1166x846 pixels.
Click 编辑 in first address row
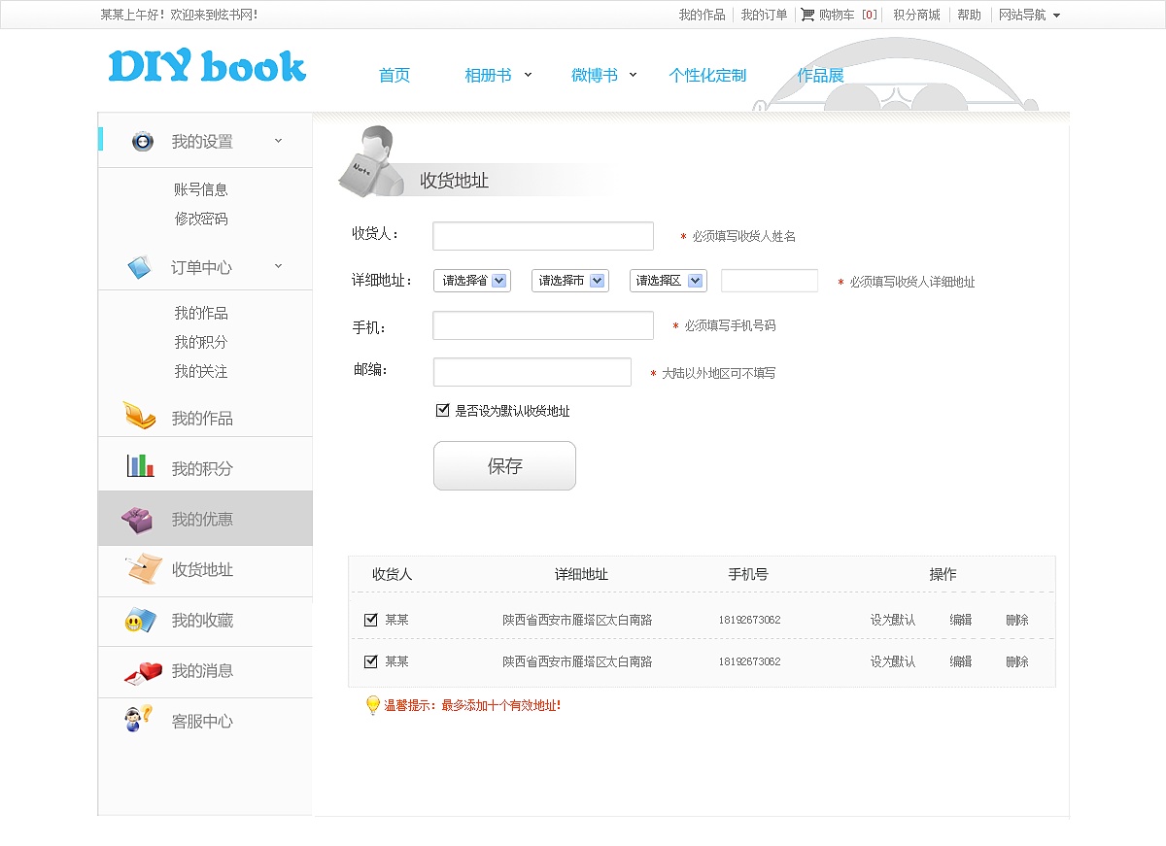[x=961, y=620]
